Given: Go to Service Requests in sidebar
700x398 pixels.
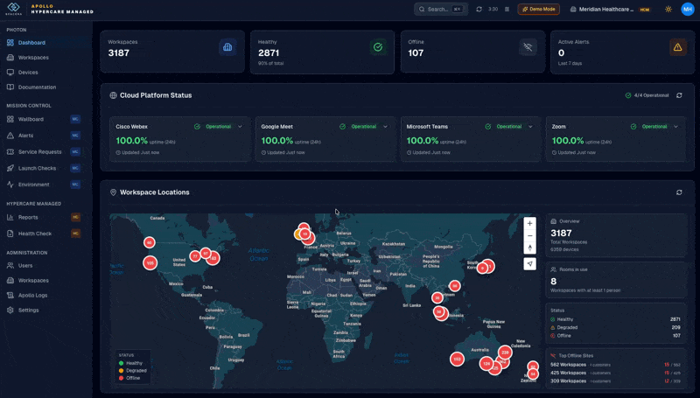Looking at the screenshot, I should pos(39,151).
